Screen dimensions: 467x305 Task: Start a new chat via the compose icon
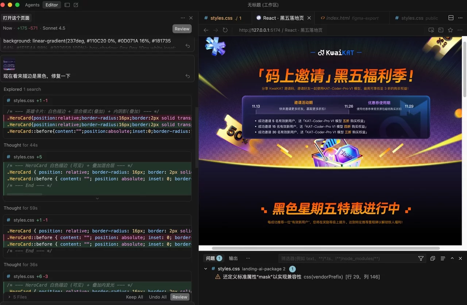(76, 5)
